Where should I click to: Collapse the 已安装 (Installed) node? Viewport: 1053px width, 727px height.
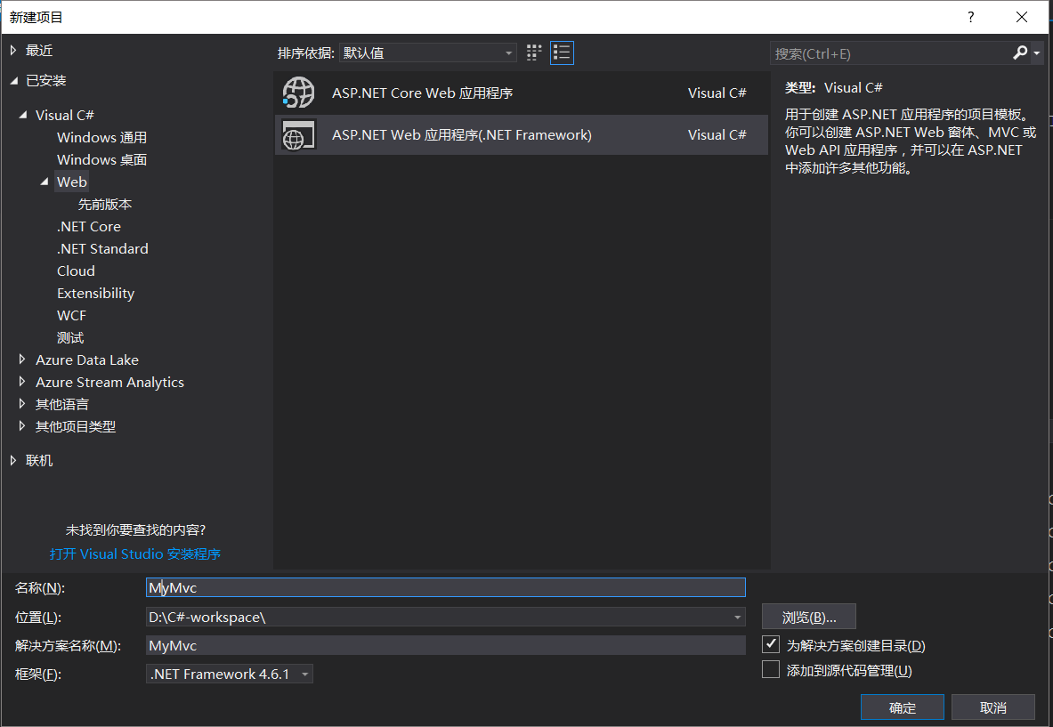(13, 81)
